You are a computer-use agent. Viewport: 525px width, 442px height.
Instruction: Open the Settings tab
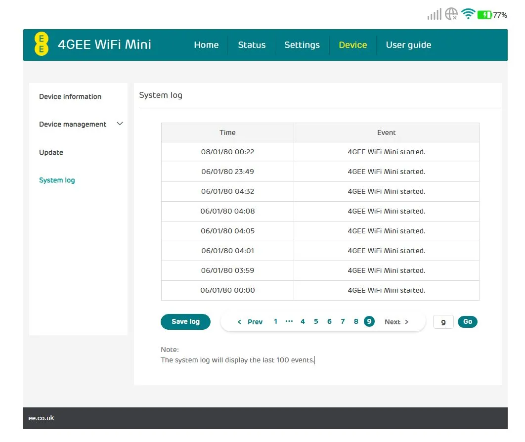[302, 44]
